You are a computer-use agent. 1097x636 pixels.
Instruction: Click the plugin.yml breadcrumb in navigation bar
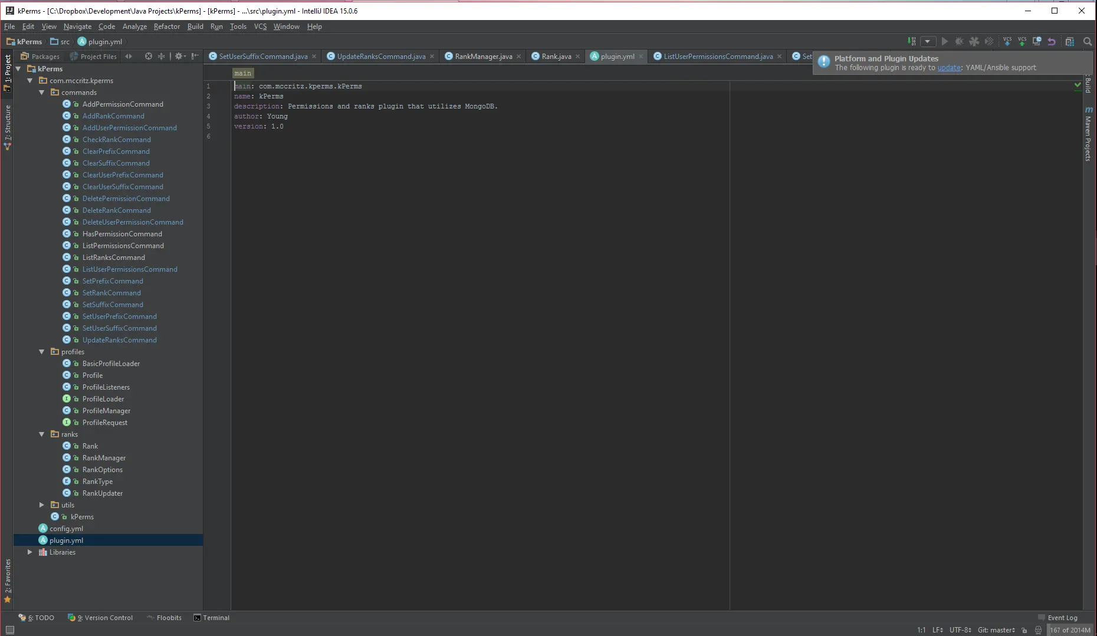point(100,42)
